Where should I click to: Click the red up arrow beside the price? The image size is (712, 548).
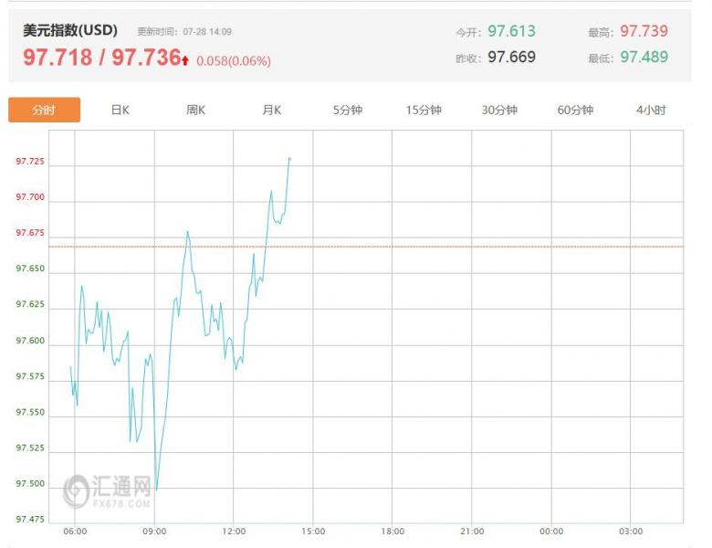tap(185, 60)
